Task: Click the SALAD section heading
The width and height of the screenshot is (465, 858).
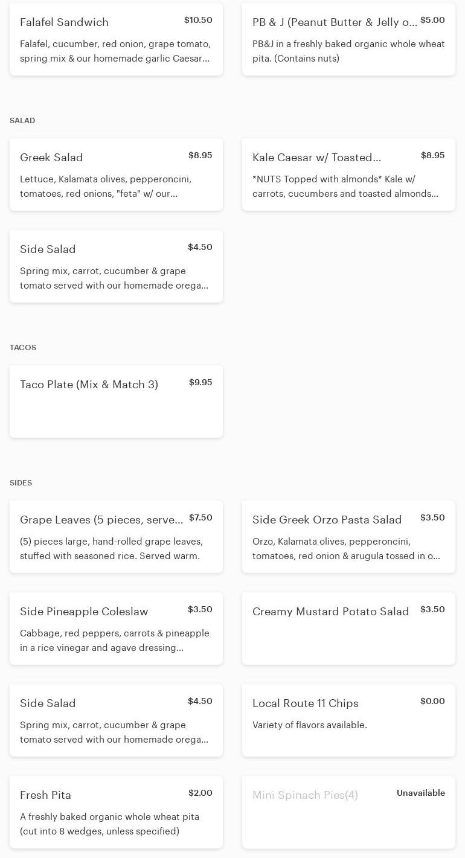Action: (22, 121)
